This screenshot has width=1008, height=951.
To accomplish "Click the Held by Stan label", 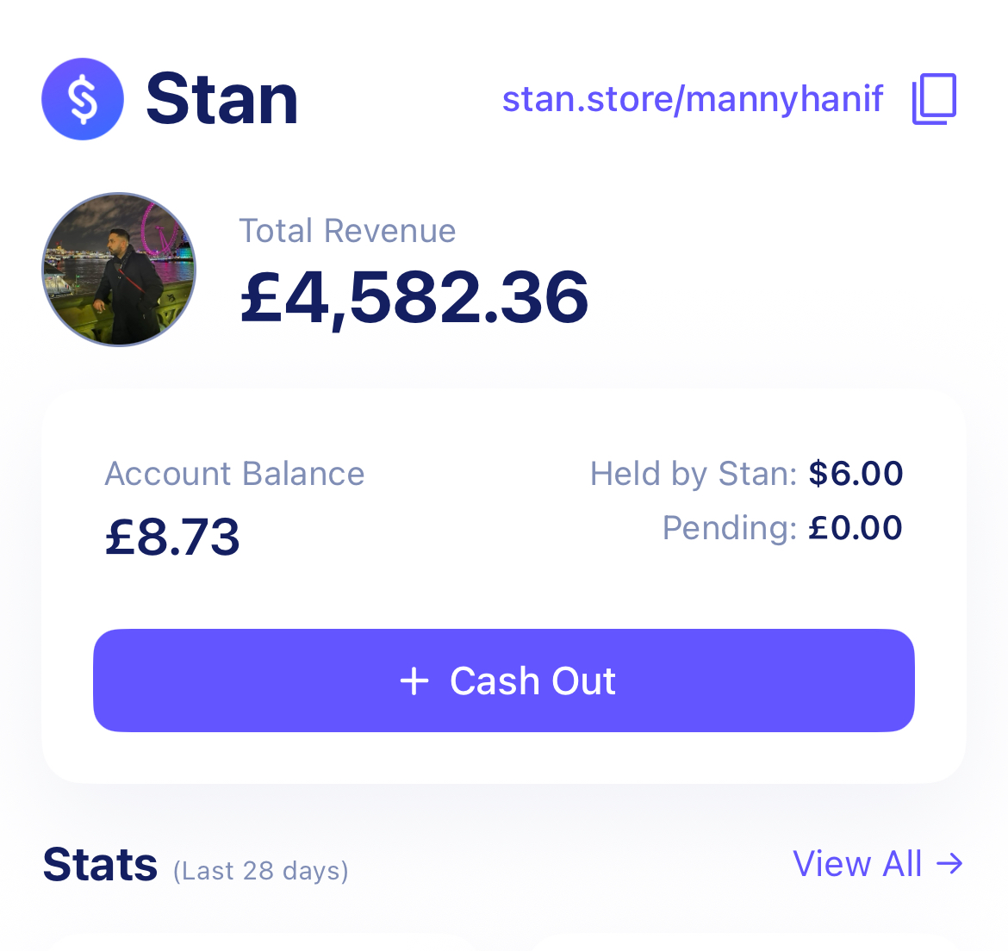I will point(694,474).
